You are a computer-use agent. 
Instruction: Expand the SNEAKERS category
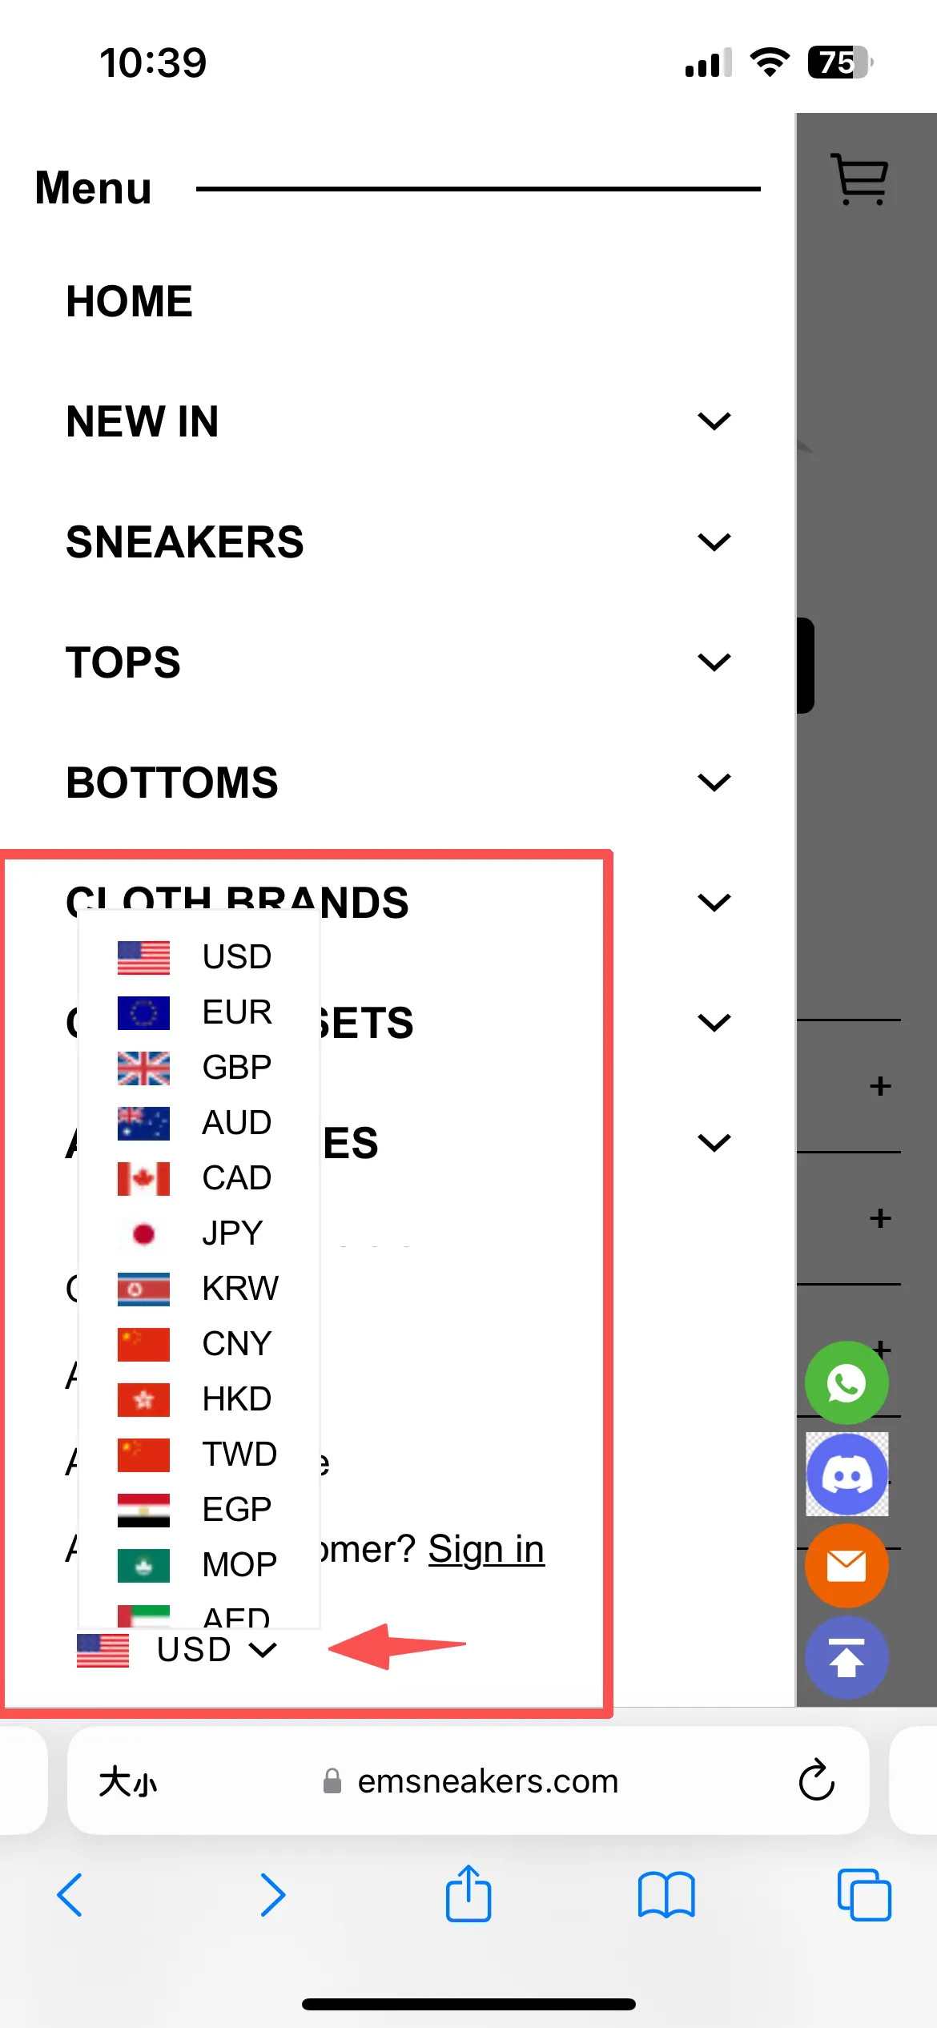(714, 542)
